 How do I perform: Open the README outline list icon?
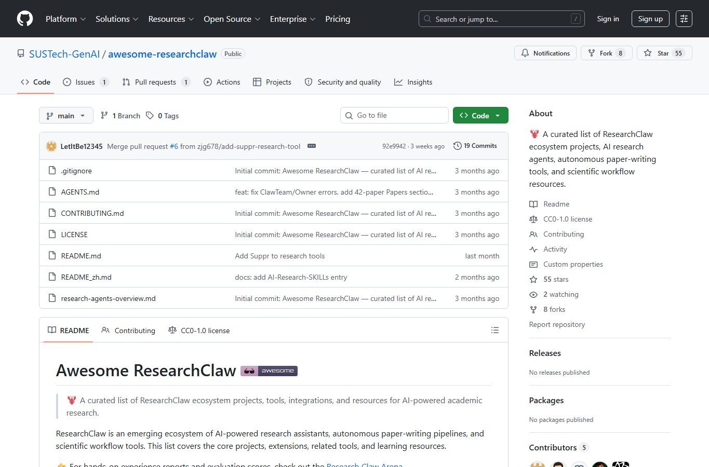point(495,330)
